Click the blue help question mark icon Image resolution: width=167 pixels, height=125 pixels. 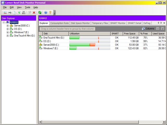(x=46, y=12)
